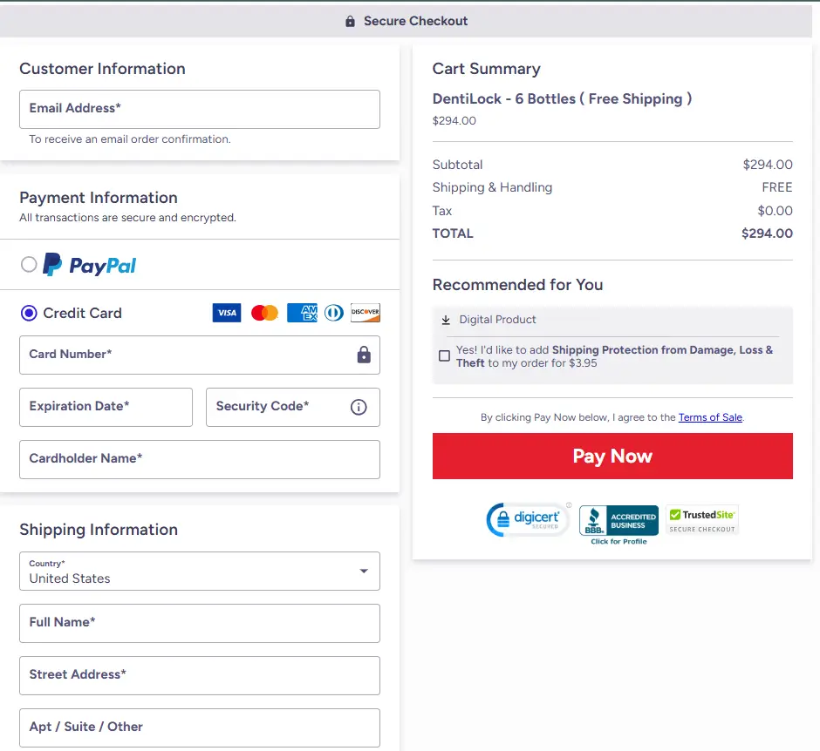Screen dimensions: 820x751
Task: Click the download icon beside Digital Product
Action: [448, 319]
